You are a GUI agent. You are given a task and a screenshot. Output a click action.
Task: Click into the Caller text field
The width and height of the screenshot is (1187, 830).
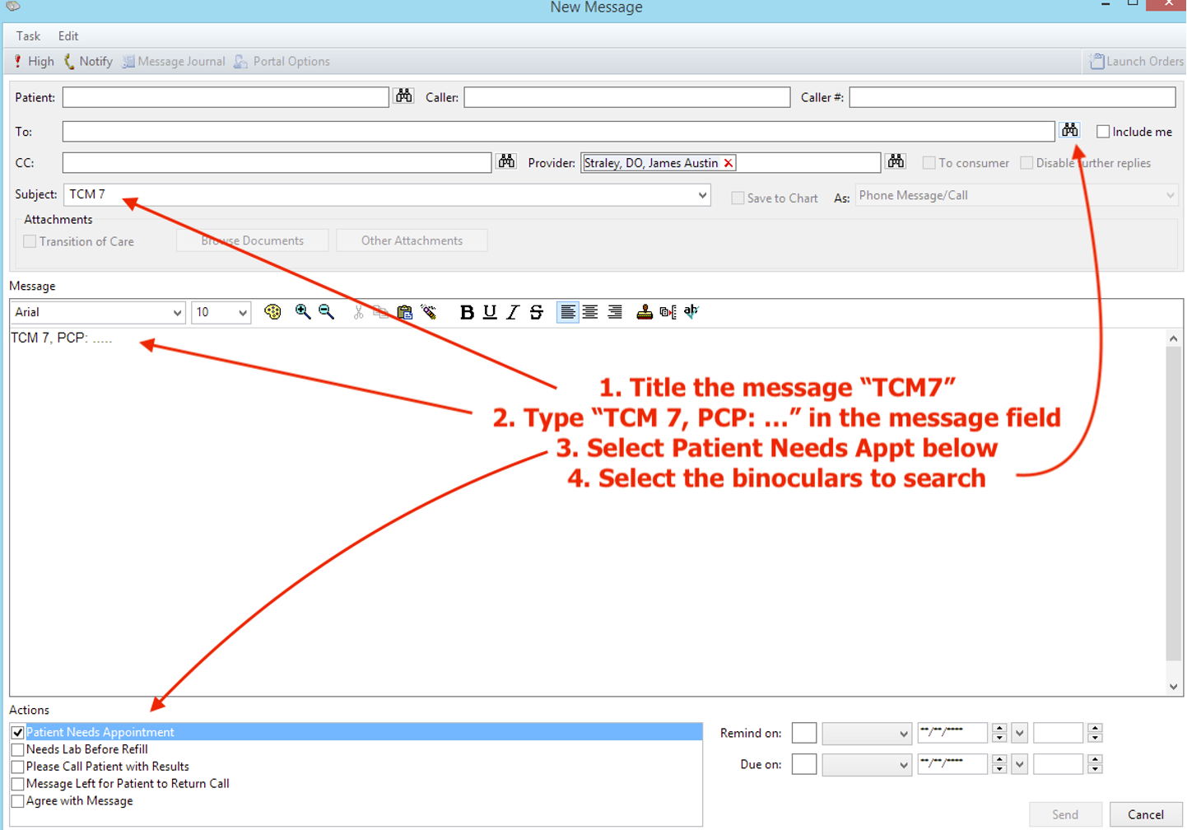tap(626, 97)
